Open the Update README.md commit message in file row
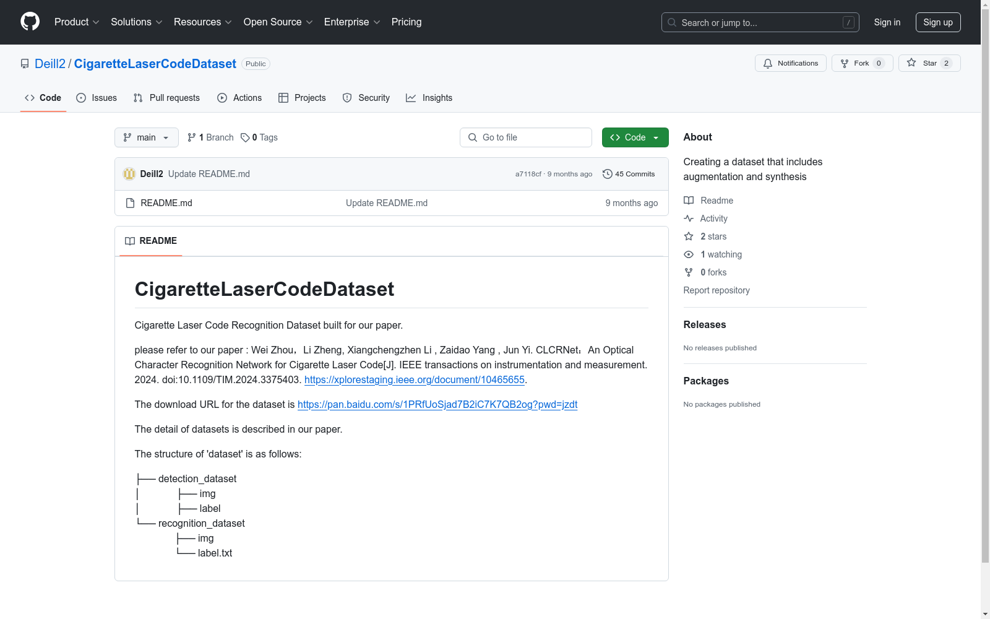This screenshot has height=619, width=990. point(387,203)
